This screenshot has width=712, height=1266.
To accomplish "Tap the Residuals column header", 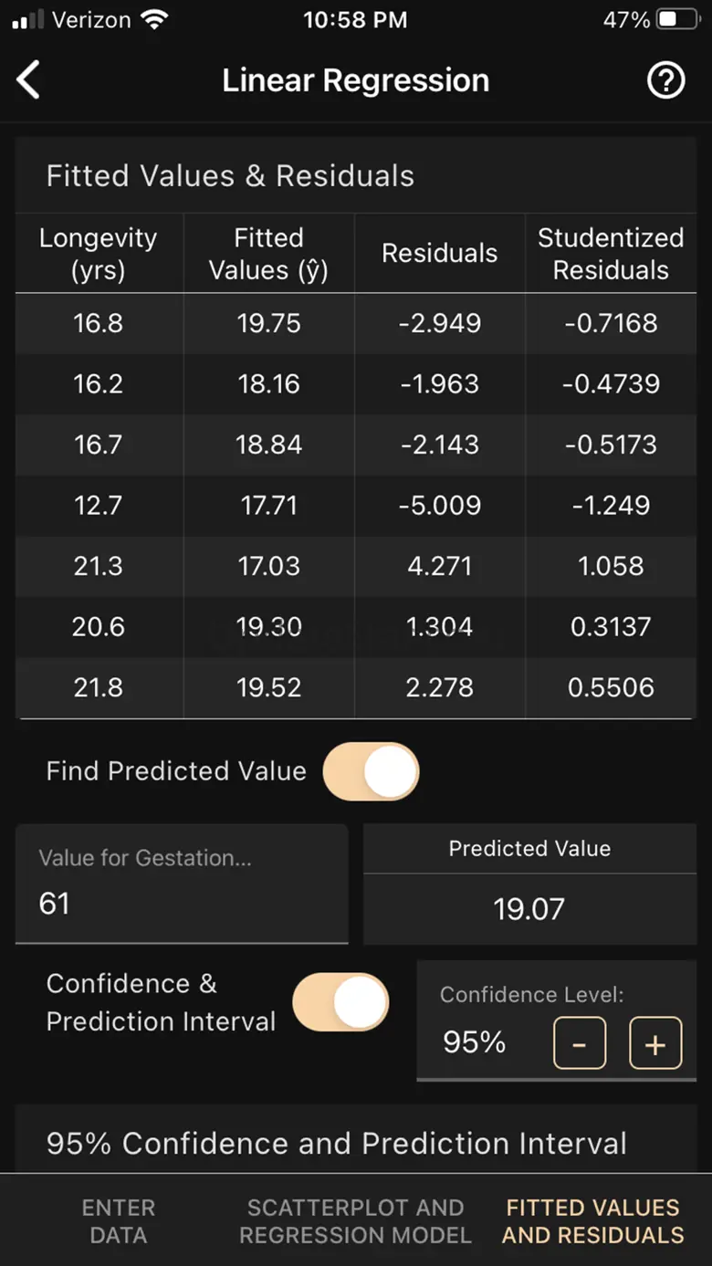I will [439, 254].
